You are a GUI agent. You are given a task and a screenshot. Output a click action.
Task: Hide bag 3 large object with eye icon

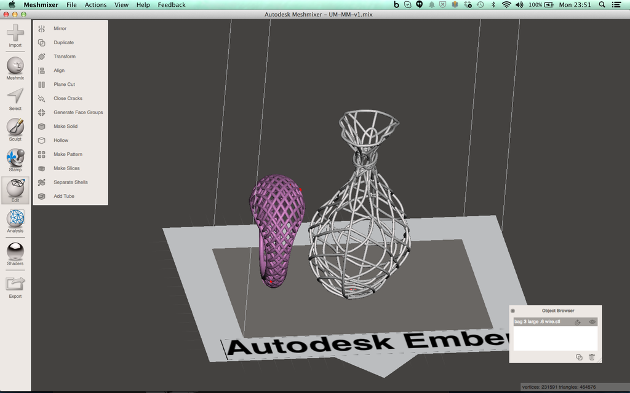tap(592, 322)
